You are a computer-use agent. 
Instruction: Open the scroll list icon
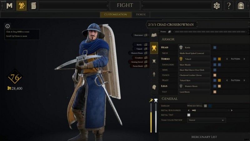click(33, 6)
